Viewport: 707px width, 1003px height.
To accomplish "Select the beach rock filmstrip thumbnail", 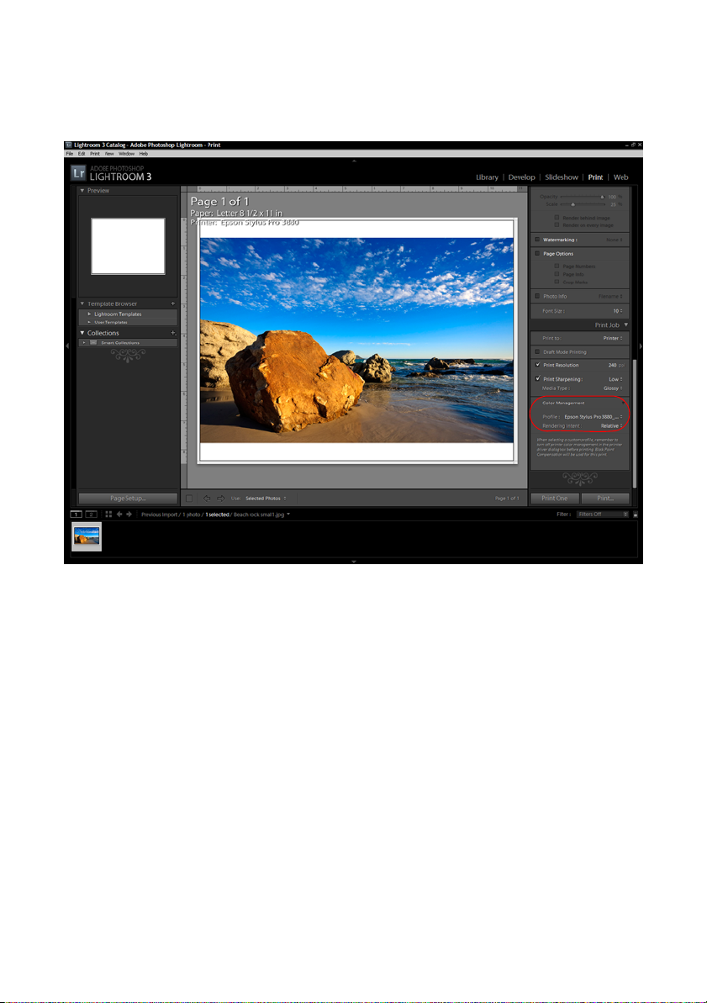I will [87, 536].
